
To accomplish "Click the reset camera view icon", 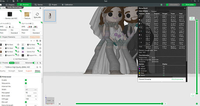I will (60, 104).
